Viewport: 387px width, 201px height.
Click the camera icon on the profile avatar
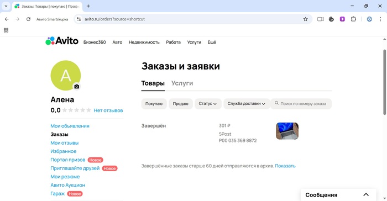[77, 87]
